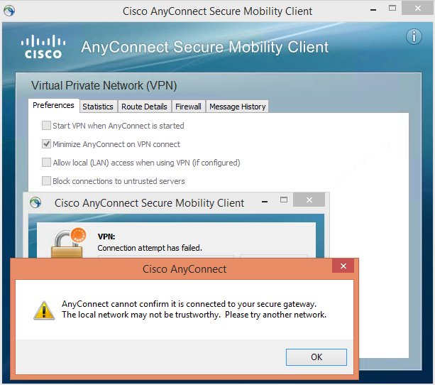Viewport: 435px width, 385px height.
Task: Minimize the small VPN connection window
Action: pyautogui.click(x=265, y=202)
